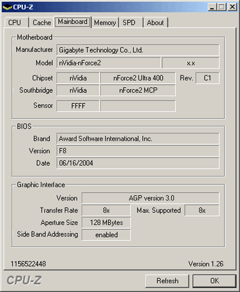This screenshot has width=240, height=292.
Task: Click the CPU-Z title bar icon
Action: point(7,7)
